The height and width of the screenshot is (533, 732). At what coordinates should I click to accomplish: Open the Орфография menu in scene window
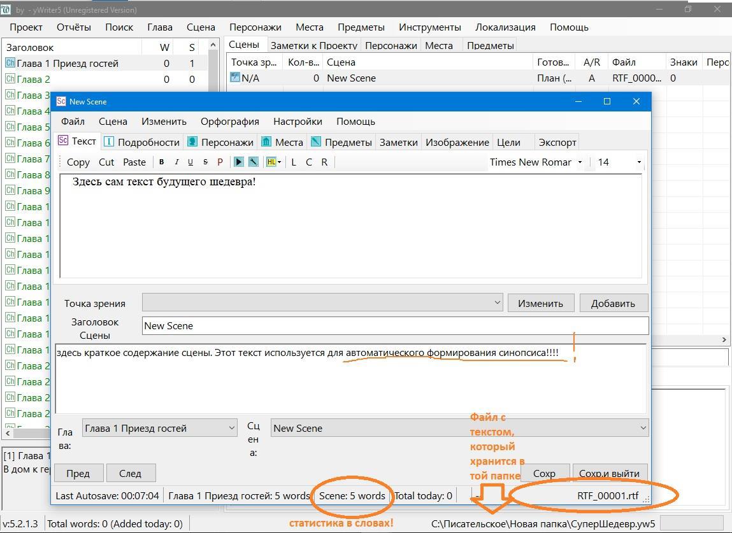pos(229,121)
